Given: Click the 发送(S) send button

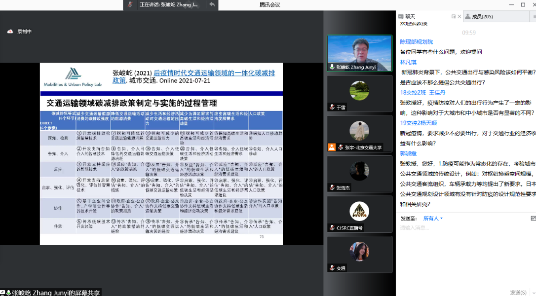Looking at the screenshot, I should pos(517,293).
